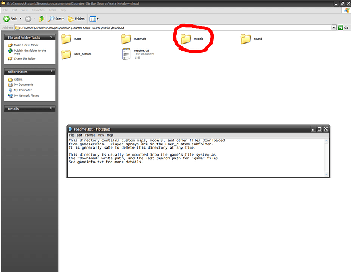Select the maps folder
The width and height of the screenshot is (351, 272).
pos(71,39)
